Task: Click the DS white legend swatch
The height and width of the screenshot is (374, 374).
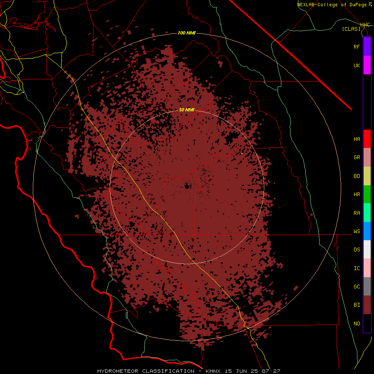Action: coord(367,249)
